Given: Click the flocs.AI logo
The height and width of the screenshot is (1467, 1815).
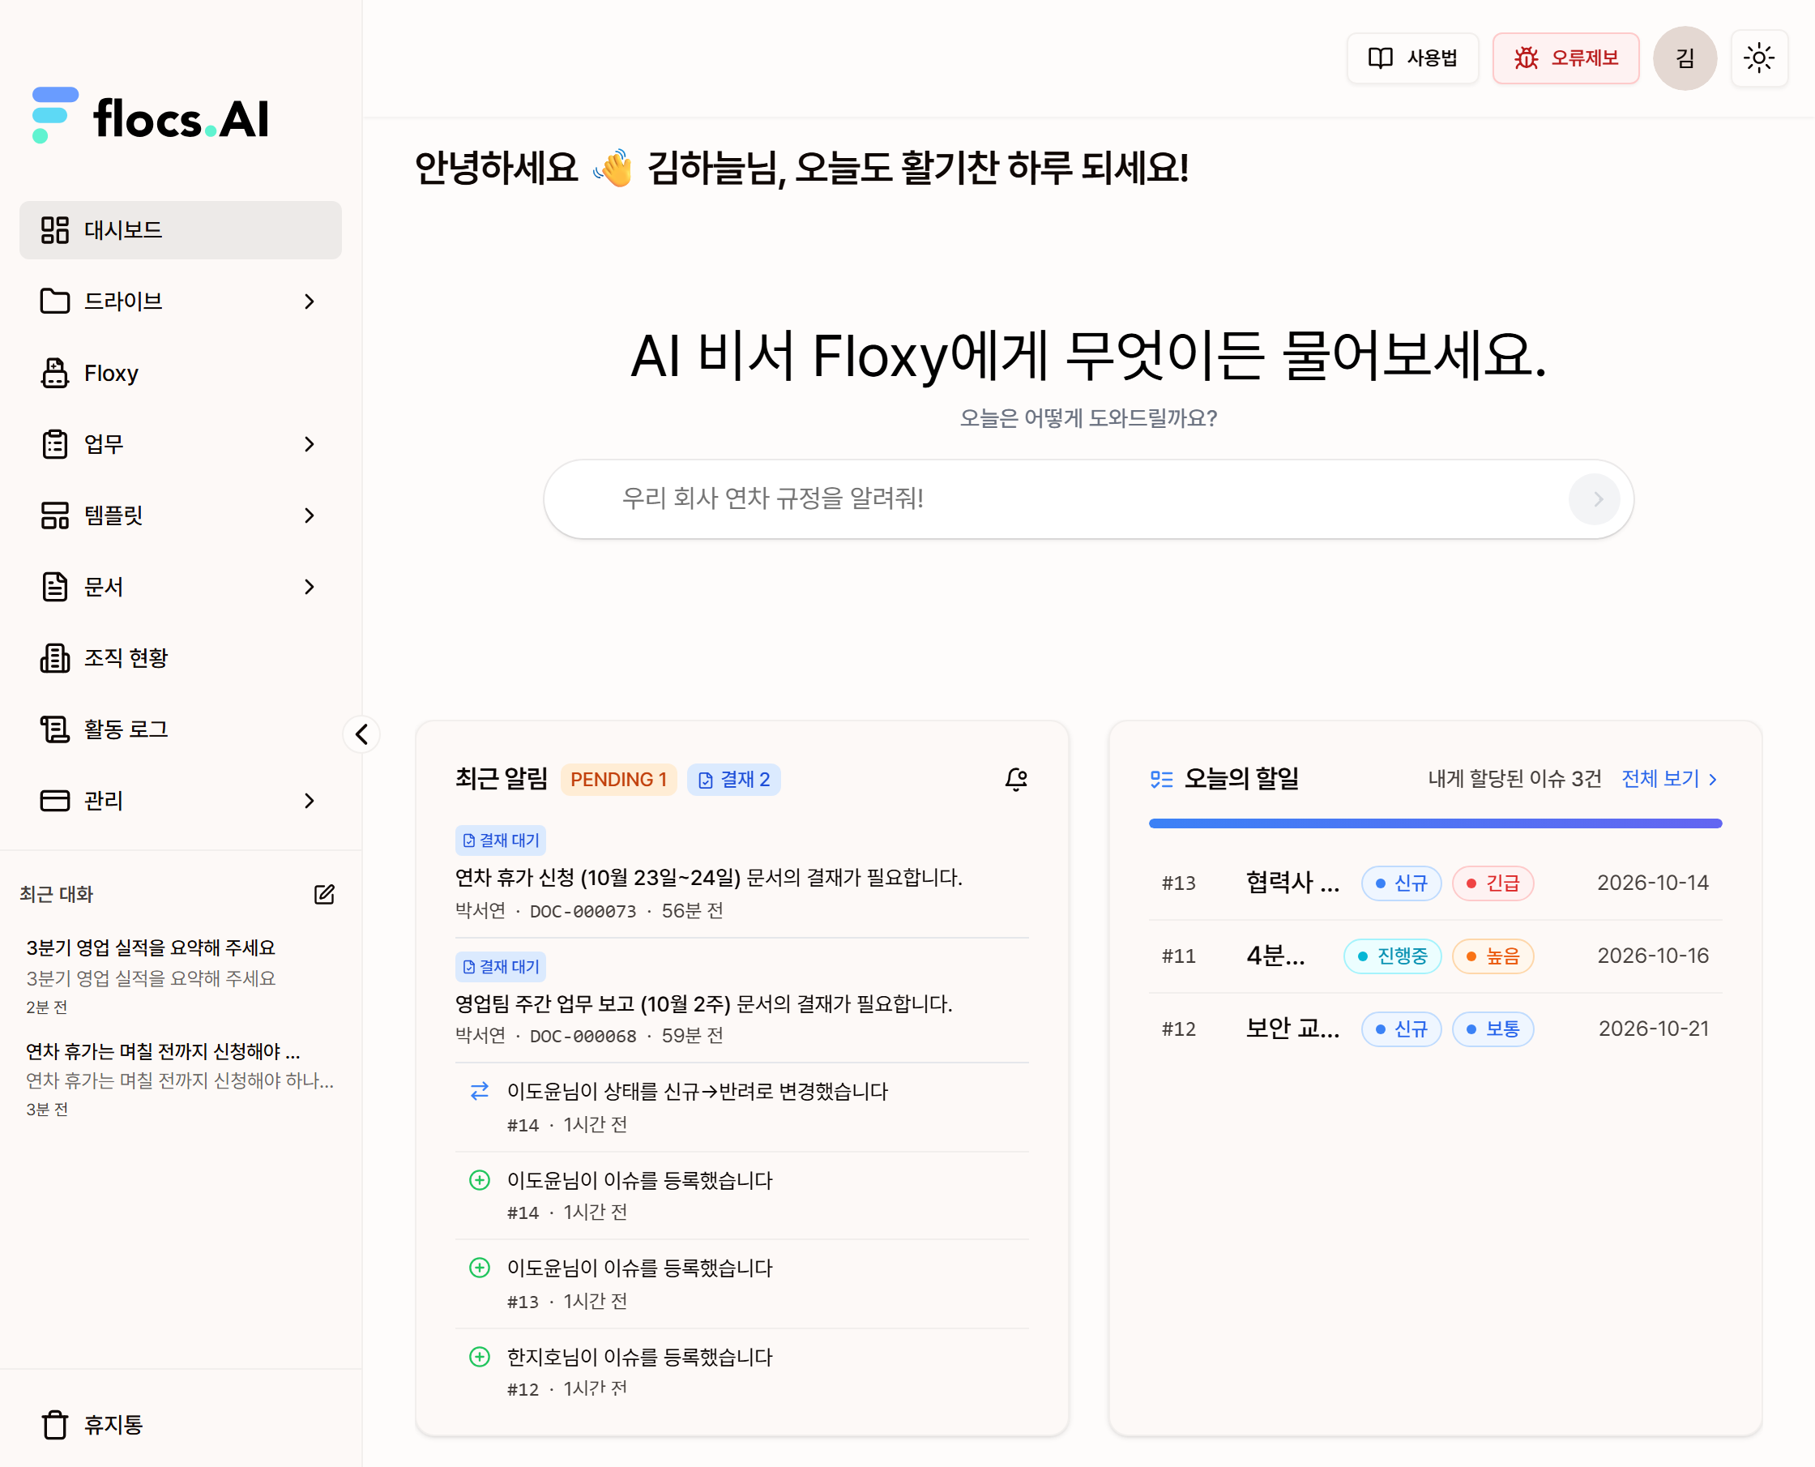Looking at the screenshot, I should click(151, 117).
